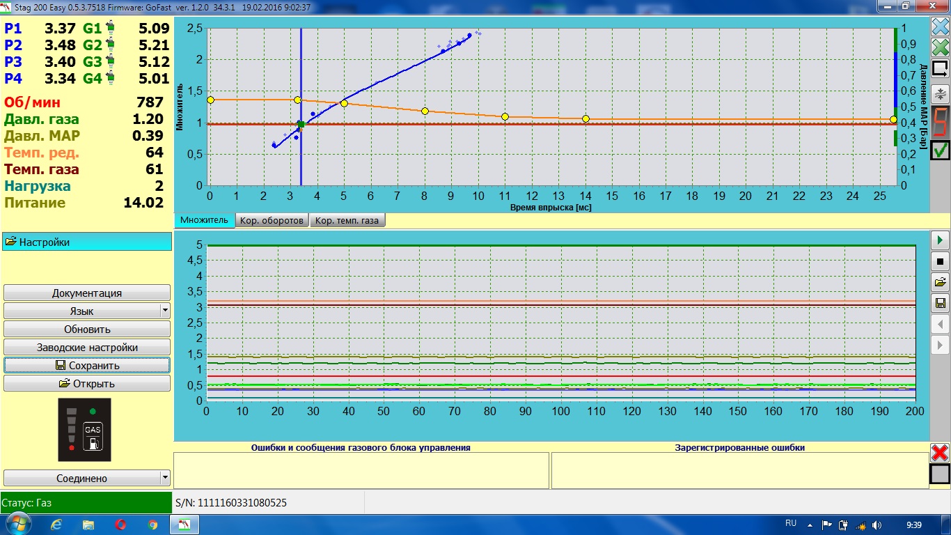This screenshot has height=535, width=951.
Task: Launch Internet Explorer from the taskbar
Action: pyautogui.click(x=57, y=525)
